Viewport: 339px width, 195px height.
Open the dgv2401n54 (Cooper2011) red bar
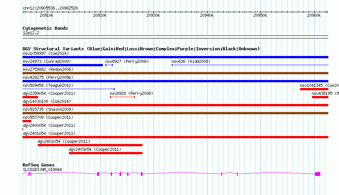tap(175, 137)
